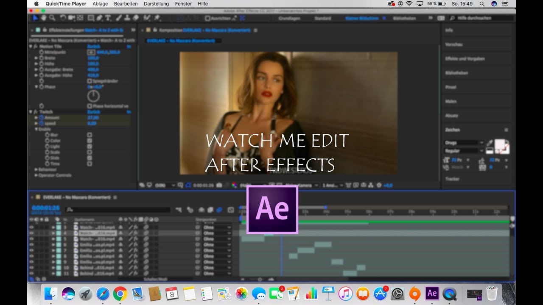Image resolution: width=543 pixels, height=305 pixels.
Task: Click the eyedropper in Zeichen panel
Action: (x=490, y=143)
